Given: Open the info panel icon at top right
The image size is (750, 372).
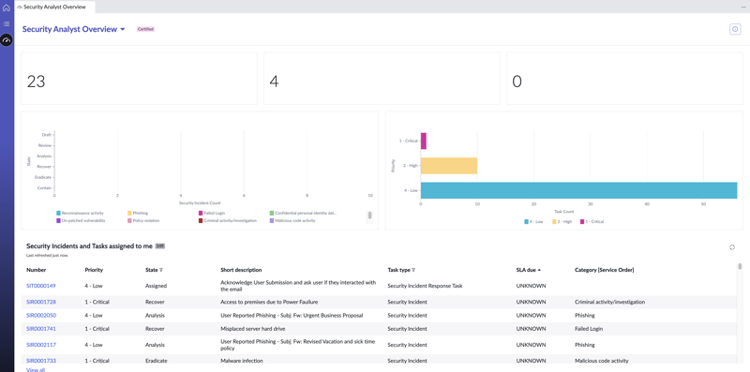Looking at the screenshot, I should coord(735,29).
